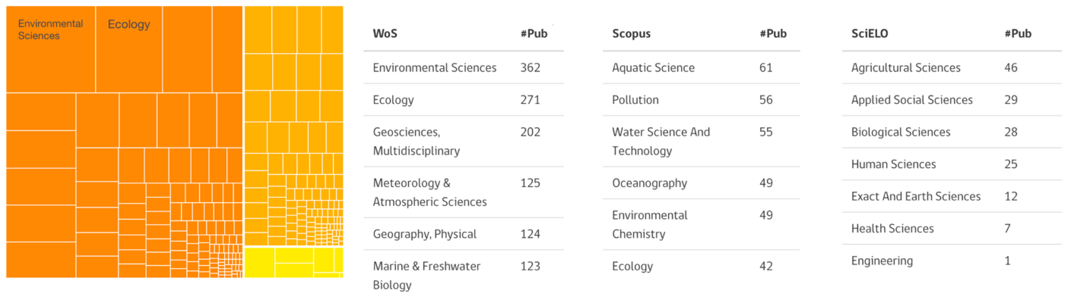Select the Ecology treemap block
1069x301 pixels.
(x=129, y=50)
